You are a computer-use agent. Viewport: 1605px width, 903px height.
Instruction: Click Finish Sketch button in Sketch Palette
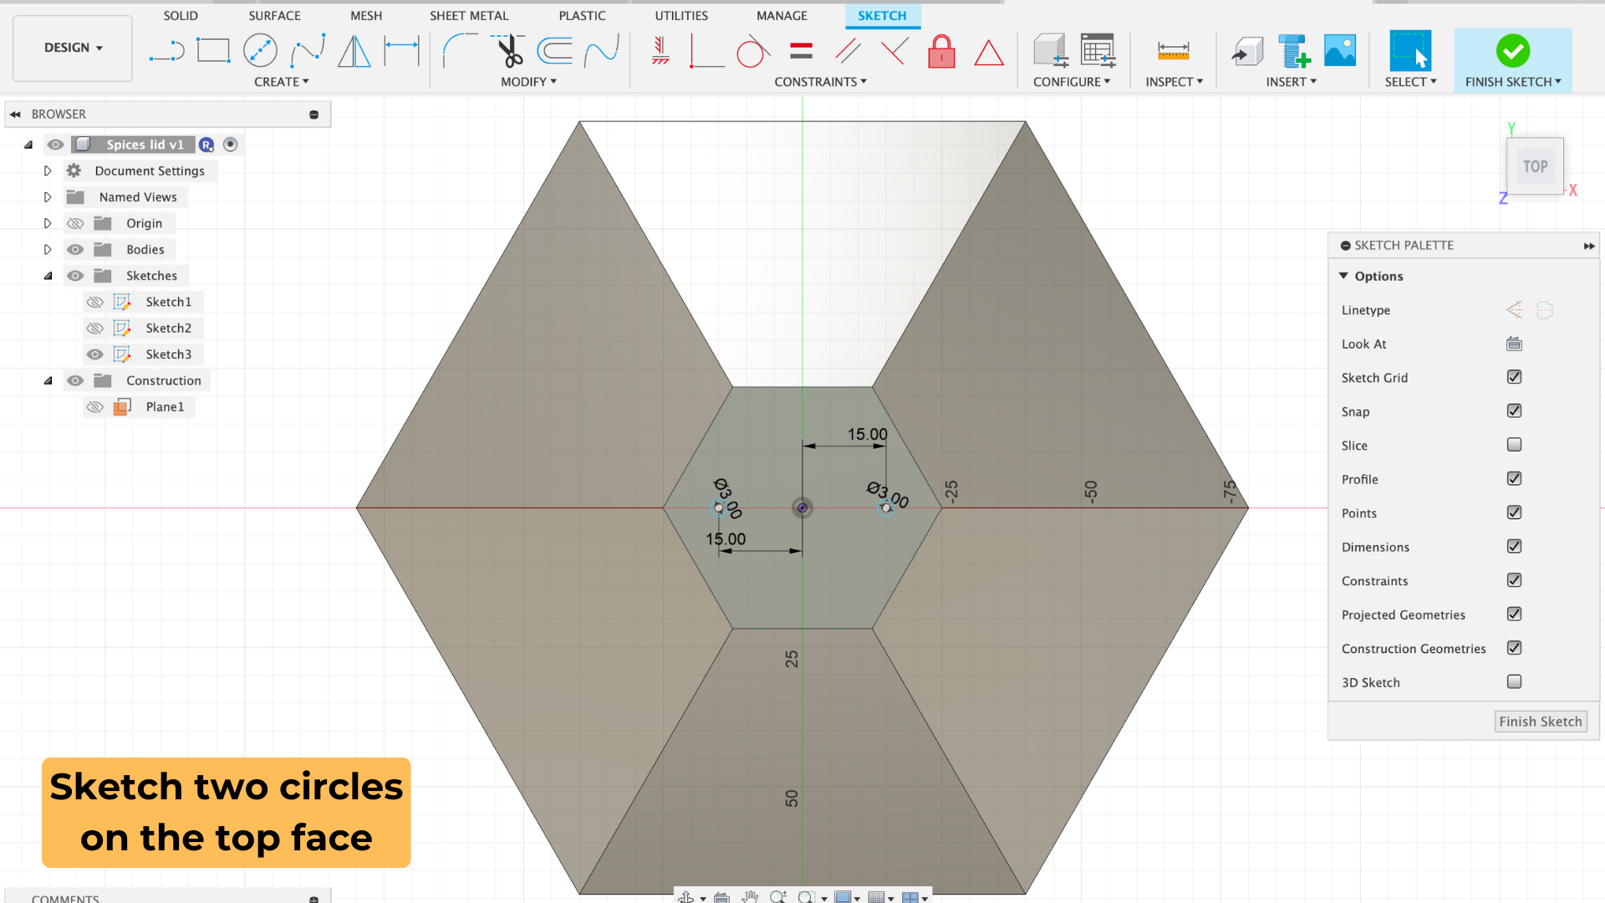click(1540, 722)
